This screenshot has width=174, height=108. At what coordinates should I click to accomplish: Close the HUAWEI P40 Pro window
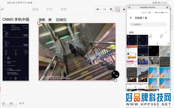(x=167, y=7)
